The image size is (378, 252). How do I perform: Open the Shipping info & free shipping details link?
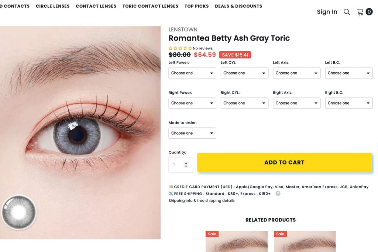(201, 200)
